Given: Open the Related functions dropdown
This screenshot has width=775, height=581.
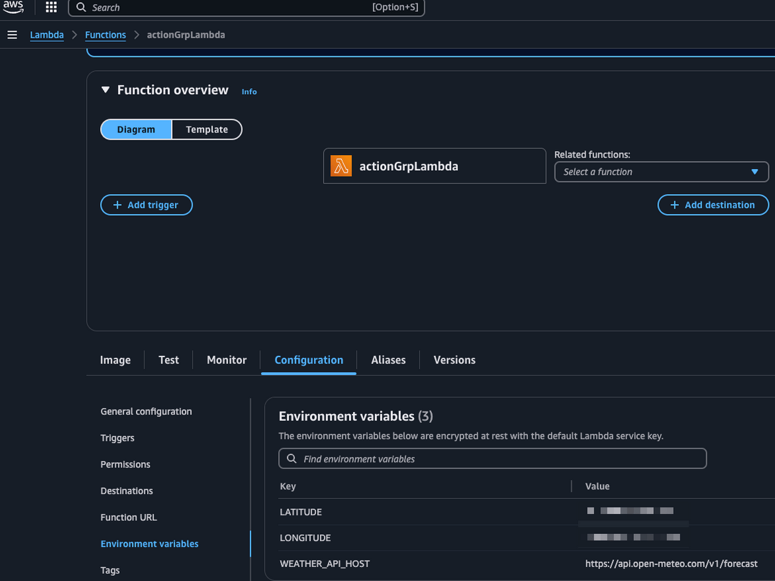Looking at the screenshot, I should (661, 172).
